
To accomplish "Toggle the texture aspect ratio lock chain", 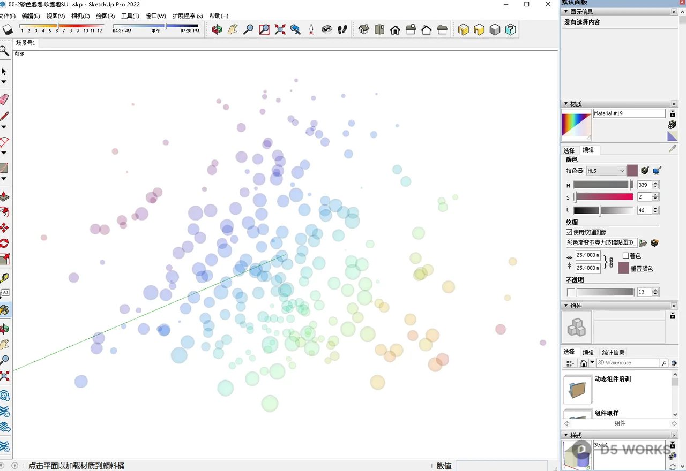I will (x=610, y=262).
